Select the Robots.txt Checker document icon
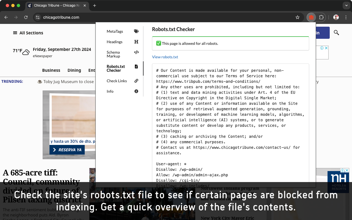 pyautogui.click(x=136, y=66)
